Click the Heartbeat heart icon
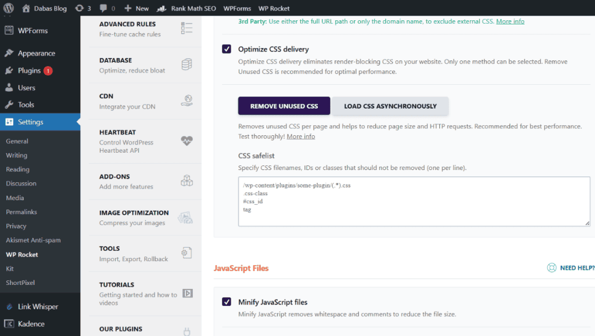The image size is (595, 336). [187, 140]
